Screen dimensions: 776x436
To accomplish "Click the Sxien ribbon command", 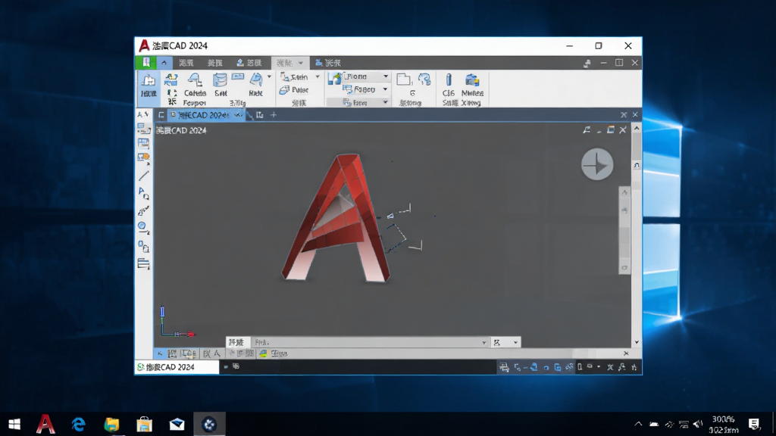I will [x=295, y=76].
